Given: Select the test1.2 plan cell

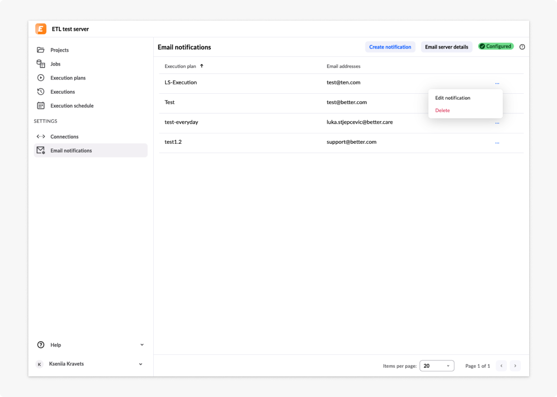Looking at the screenshot, I should (x=173, y=142).
